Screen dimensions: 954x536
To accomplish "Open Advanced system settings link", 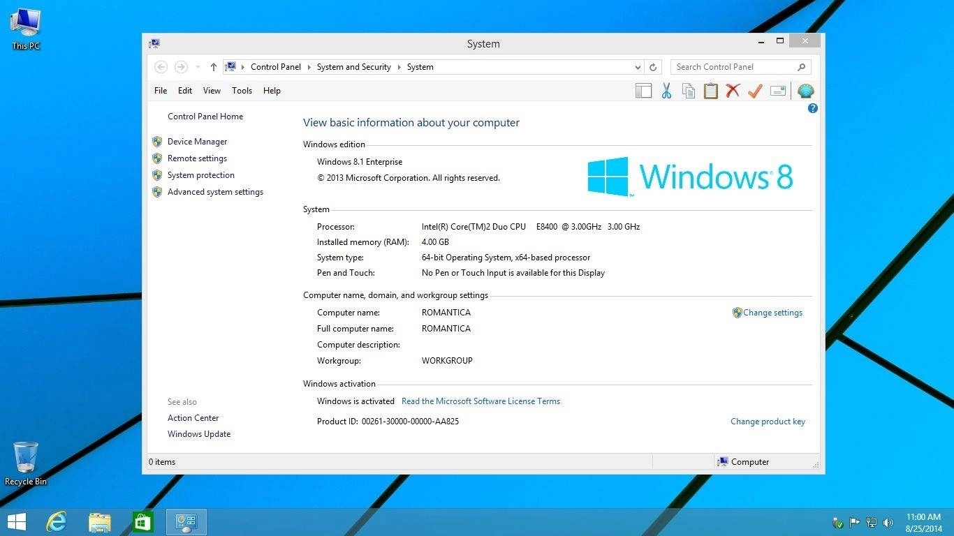I will [x=215, y=192].
